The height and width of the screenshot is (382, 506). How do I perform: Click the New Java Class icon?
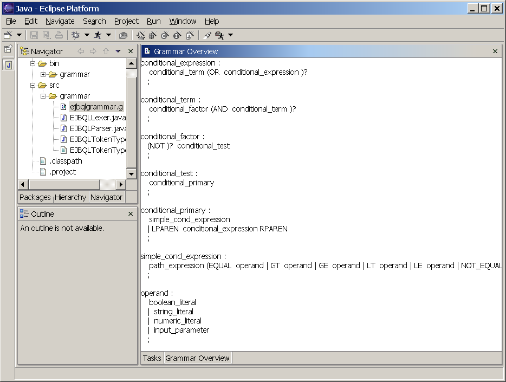165,36
